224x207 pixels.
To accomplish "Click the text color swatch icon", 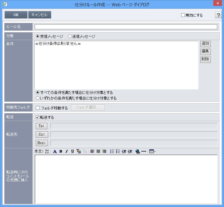I will click(x=79, y=151).
